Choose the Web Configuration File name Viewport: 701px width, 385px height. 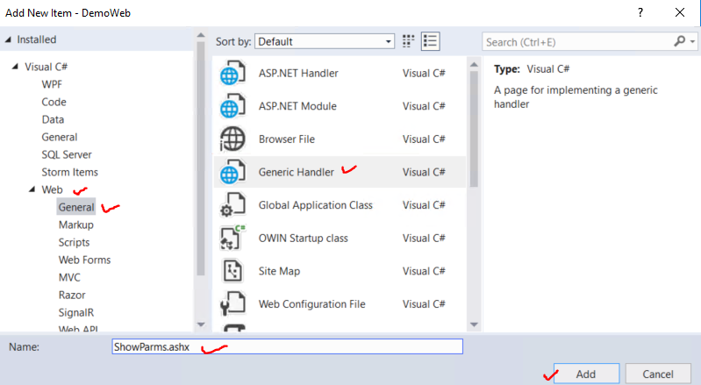pos(311,304)
